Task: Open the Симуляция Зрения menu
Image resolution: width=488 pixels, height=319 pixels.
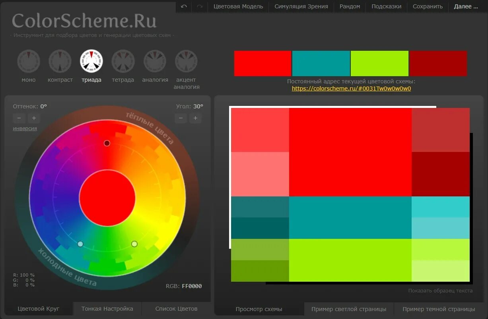Action: tap(301, 6)
